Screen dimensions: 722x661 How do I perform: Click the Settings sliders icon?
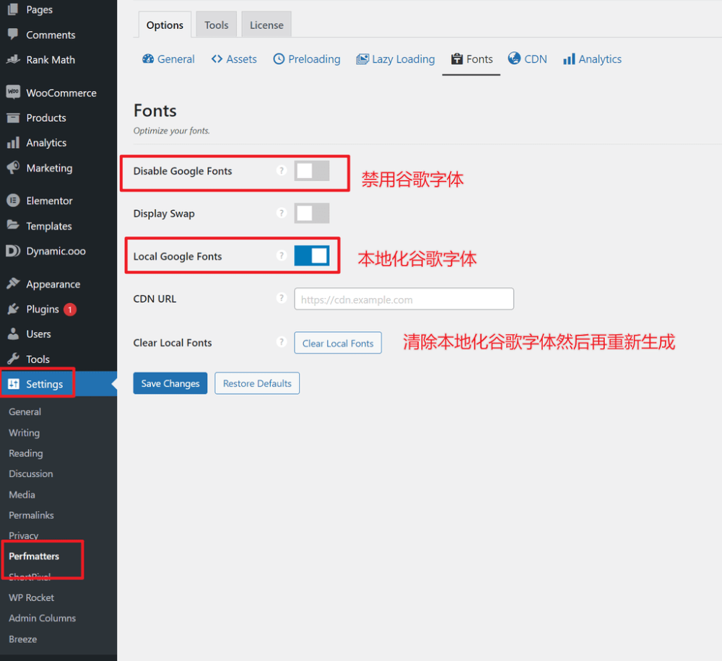click(14, 383)
